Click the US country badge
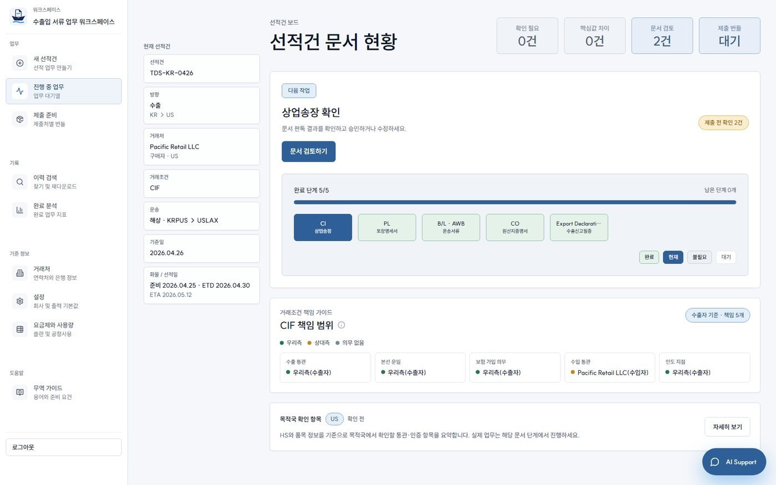Screen dimensions: 776x485 pyautogui.click(x=334, y=419)
